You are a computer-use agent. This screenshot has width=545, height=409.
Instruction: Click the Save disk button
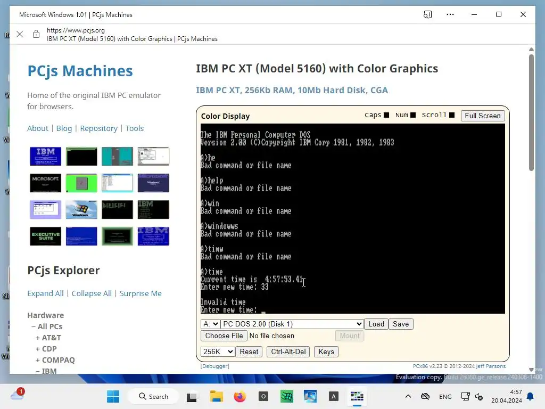[401, 324]
